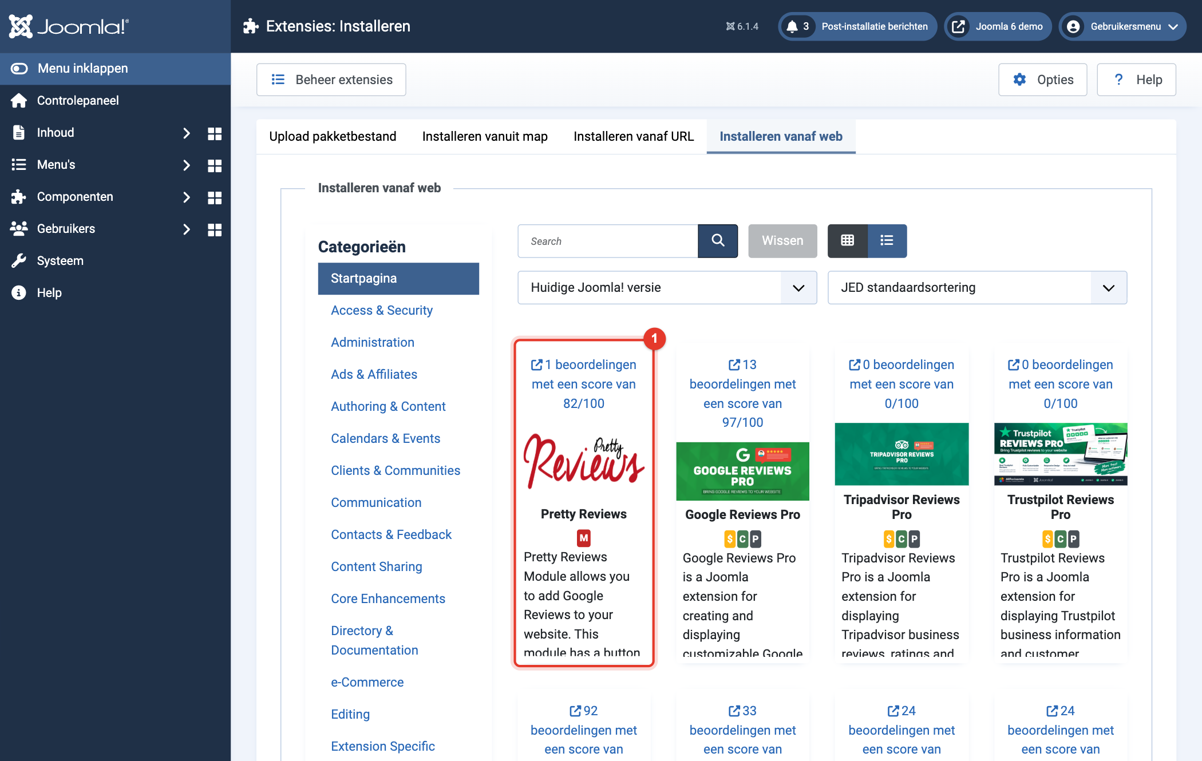Image resolution: width=1202 pixels, height=761 pixels.
Task: Click the Wissen clear button
Action: [x=782, y=241]
